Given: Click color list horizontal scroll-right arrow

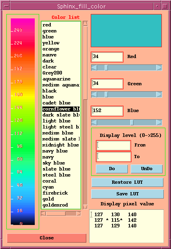Looking at the screenshot, I should 79,214.
